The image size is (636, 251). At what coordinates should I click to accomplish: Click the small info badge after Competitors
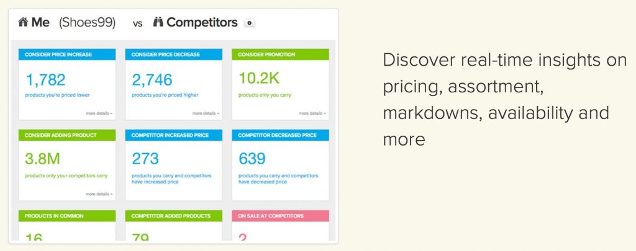(249, 23)
